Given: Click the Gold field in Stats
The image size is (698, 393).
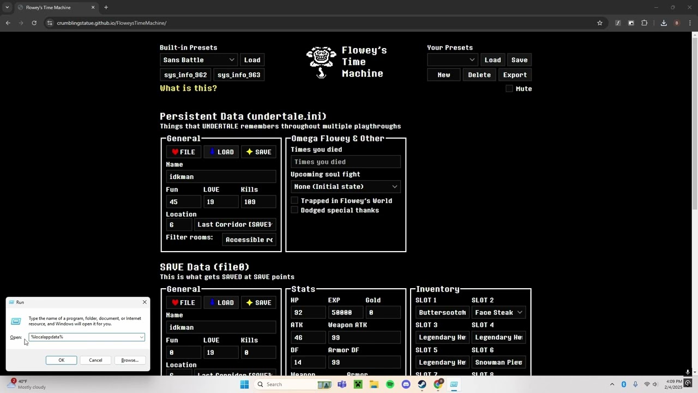Looking at the screenshot, I should [383, 313].
